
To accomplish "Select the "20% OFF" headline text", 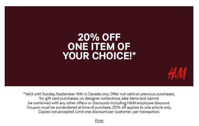I will pos(99,37).
